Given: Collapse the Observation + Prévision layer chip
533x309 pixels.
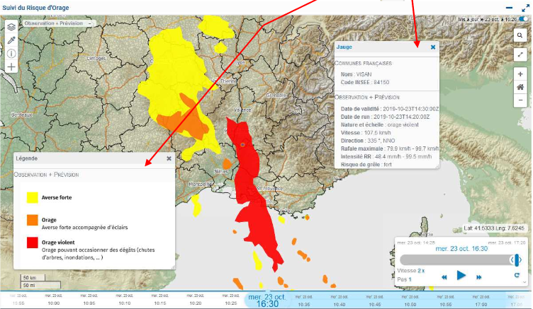Looking at the screenshot, I should click(x=90, y=23).
